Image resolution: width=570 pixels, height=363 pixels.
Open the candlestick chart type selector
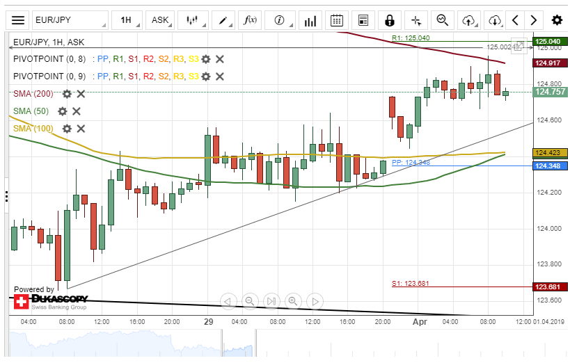click(193, 20)
